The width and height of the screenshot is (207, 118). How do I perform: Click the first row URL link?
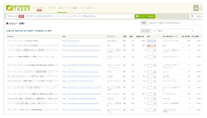pyautogui.click(x=71, y=41)
